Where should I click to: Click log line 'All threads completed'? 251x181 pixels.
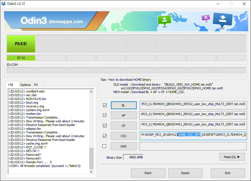coord(45,166)
